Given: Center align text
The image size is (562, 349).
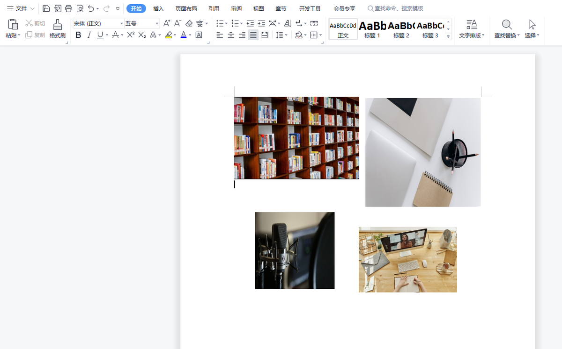Looking at the screenshot, I should pyautogui.click(x=231, y=35).
